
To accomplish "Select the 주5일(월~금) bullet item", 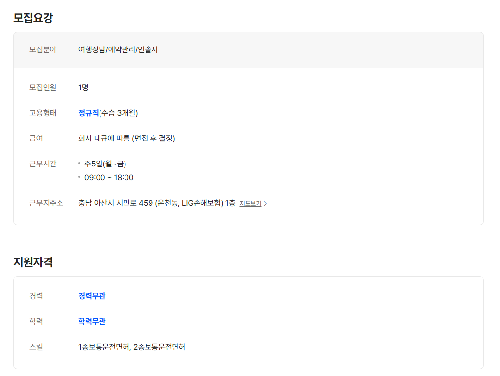I will 105,164.
